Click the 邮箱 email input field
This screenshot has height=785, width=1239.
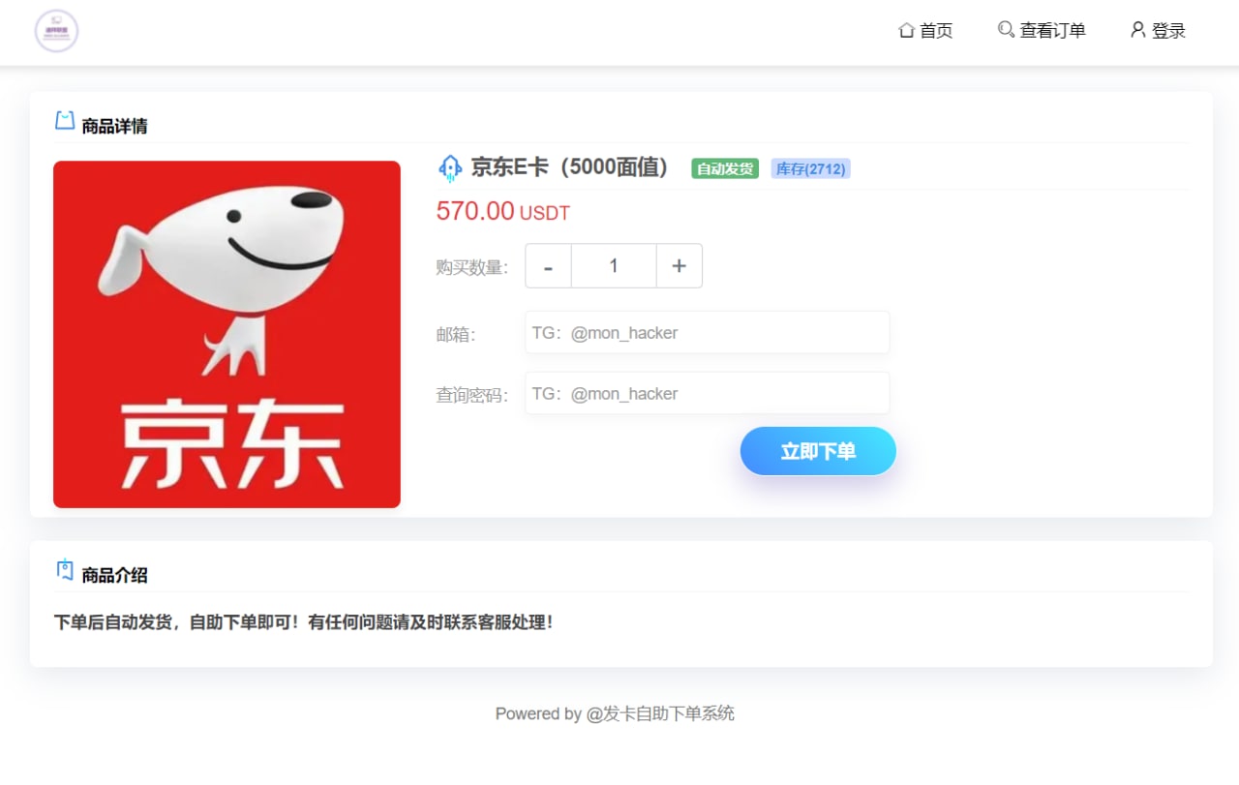coord(707,332)
